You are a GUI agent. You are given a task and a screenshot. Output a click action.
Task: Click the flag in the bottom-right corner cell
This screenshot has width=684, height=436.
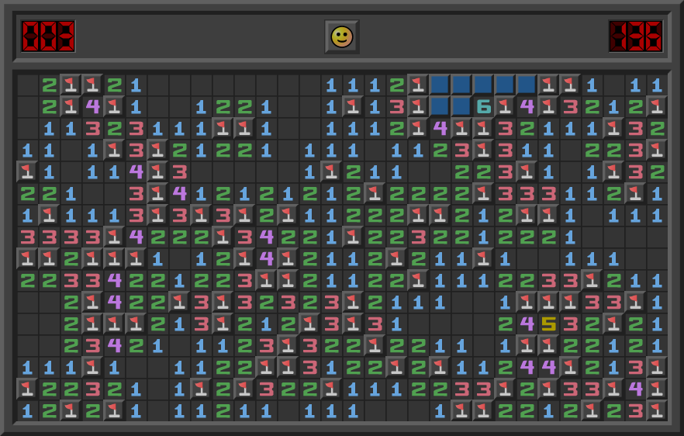[657, 410]
